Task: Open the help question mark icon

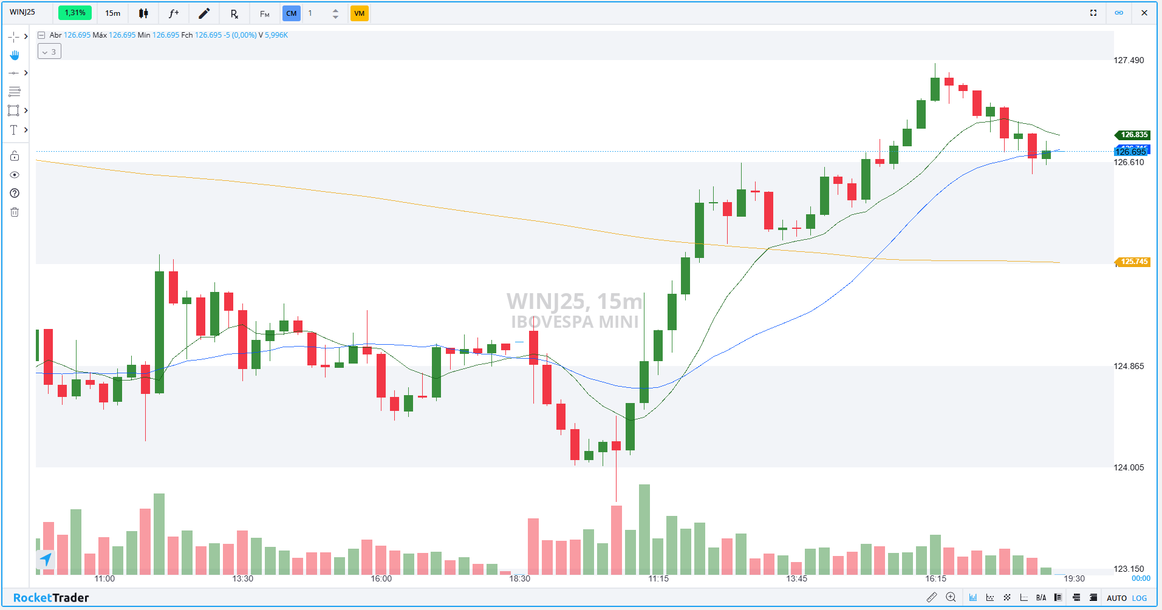Action: [15, 193]
